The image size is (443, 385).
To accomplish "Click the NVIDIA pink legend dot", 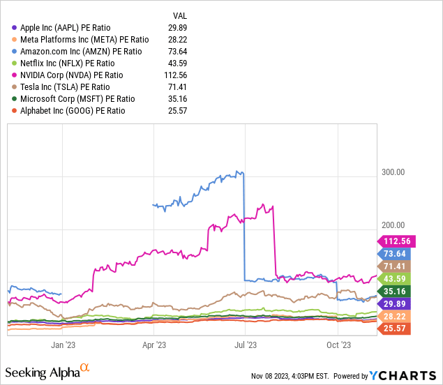I will (15, 75).
